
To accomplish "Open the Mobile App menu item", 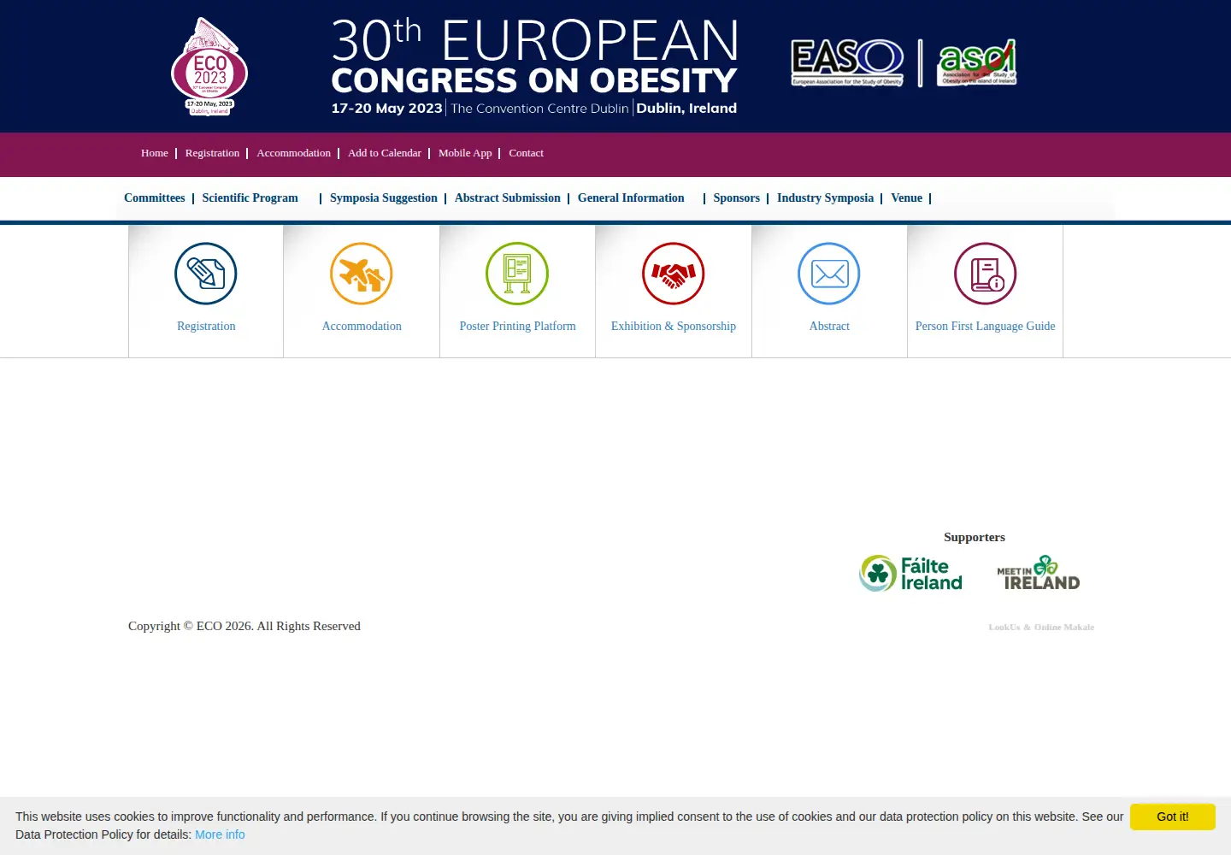I will pyautogui.click(x=465, y=153).
